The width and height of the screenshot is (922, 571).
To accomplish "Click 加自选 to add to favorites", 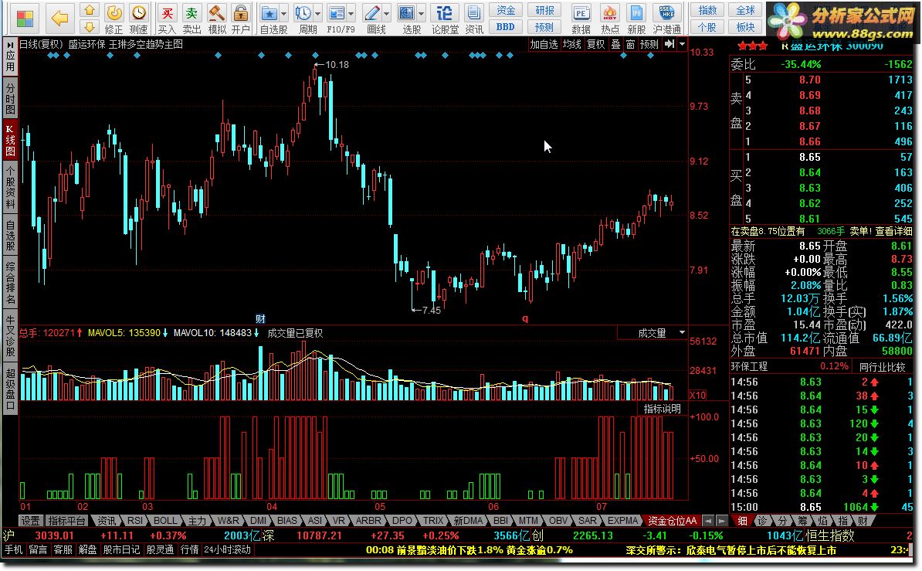I will pos(544,44).
